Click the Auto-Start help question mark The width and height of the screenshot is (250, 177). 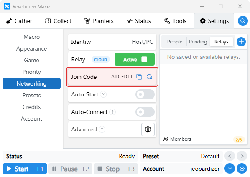click(x=103, y=94)
